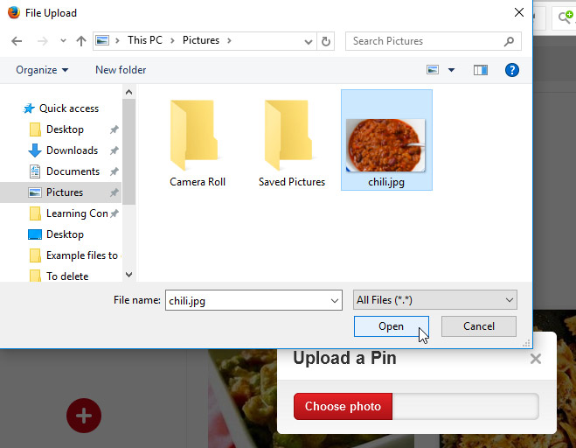
Task: Toggle the preview pane icon
Action: click(x=480, y=70)
